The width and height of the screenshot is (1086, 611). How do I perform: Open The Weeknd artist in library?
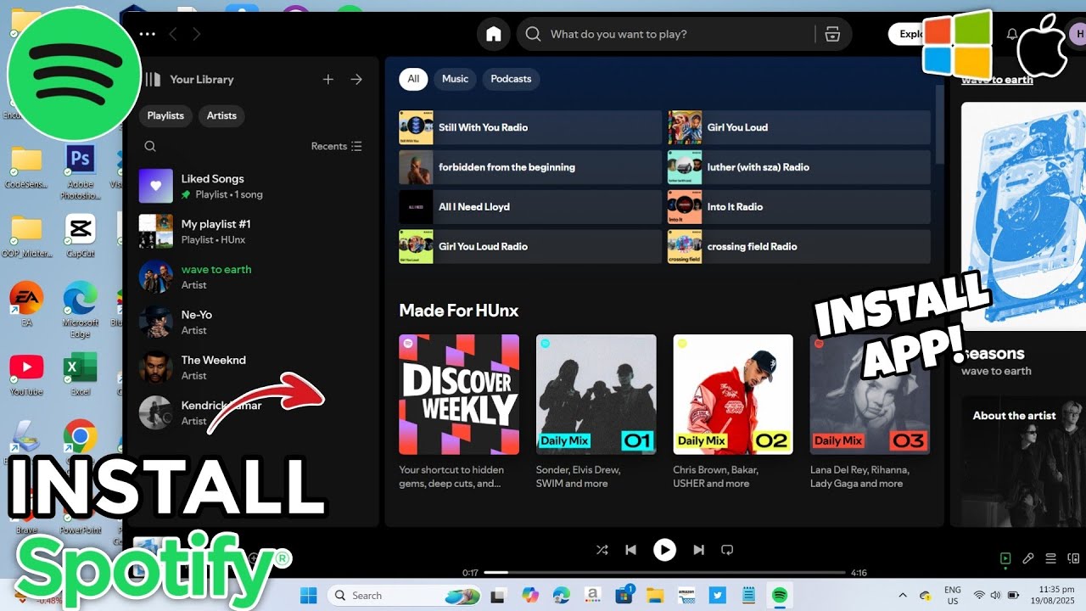tap(251, 367)
